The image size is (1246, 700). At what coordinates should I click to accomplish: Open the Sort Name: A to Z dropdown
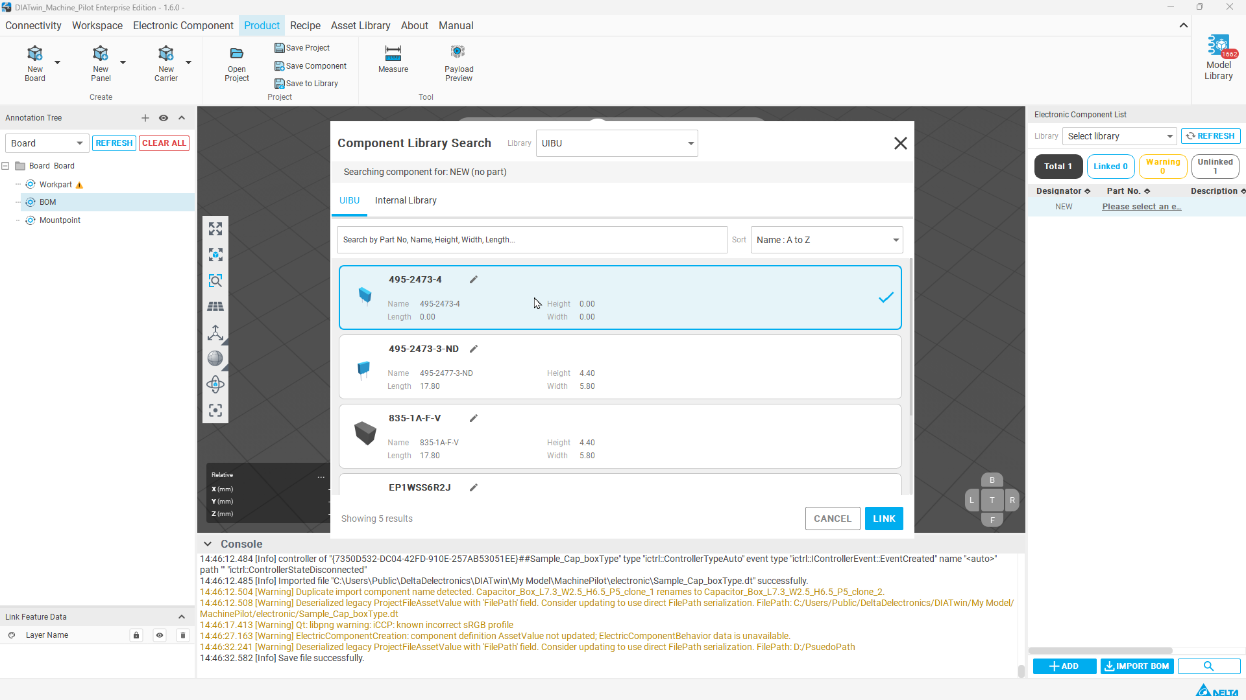point(827,240)
